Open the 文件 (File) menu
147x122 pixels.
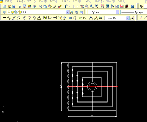(8, 1)
